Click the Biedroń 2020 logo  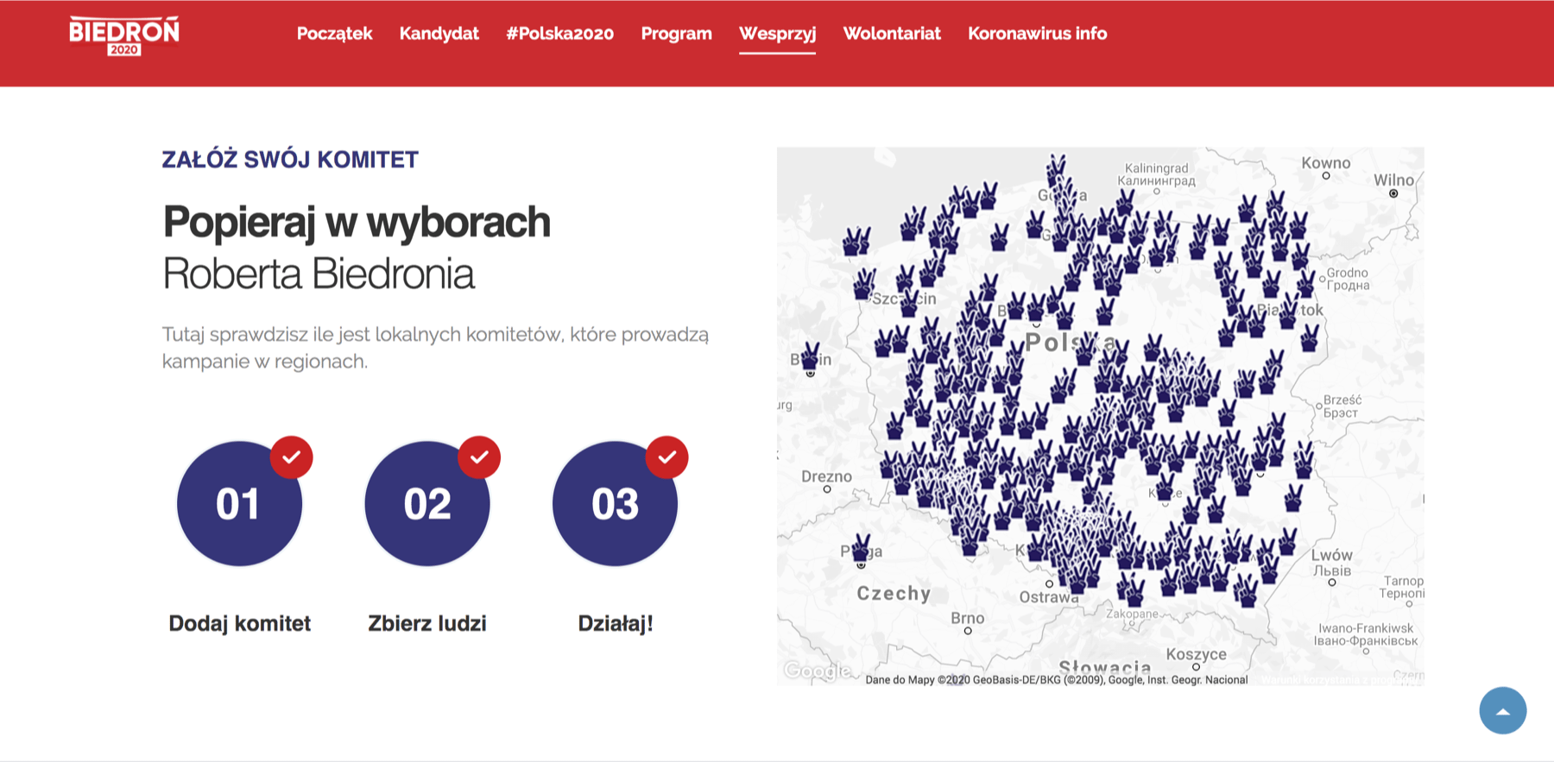point(124,36)
